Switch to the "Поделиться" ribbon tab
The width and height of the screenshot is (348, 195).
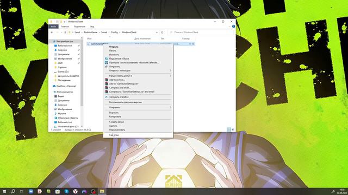click(x=79, y=27)
